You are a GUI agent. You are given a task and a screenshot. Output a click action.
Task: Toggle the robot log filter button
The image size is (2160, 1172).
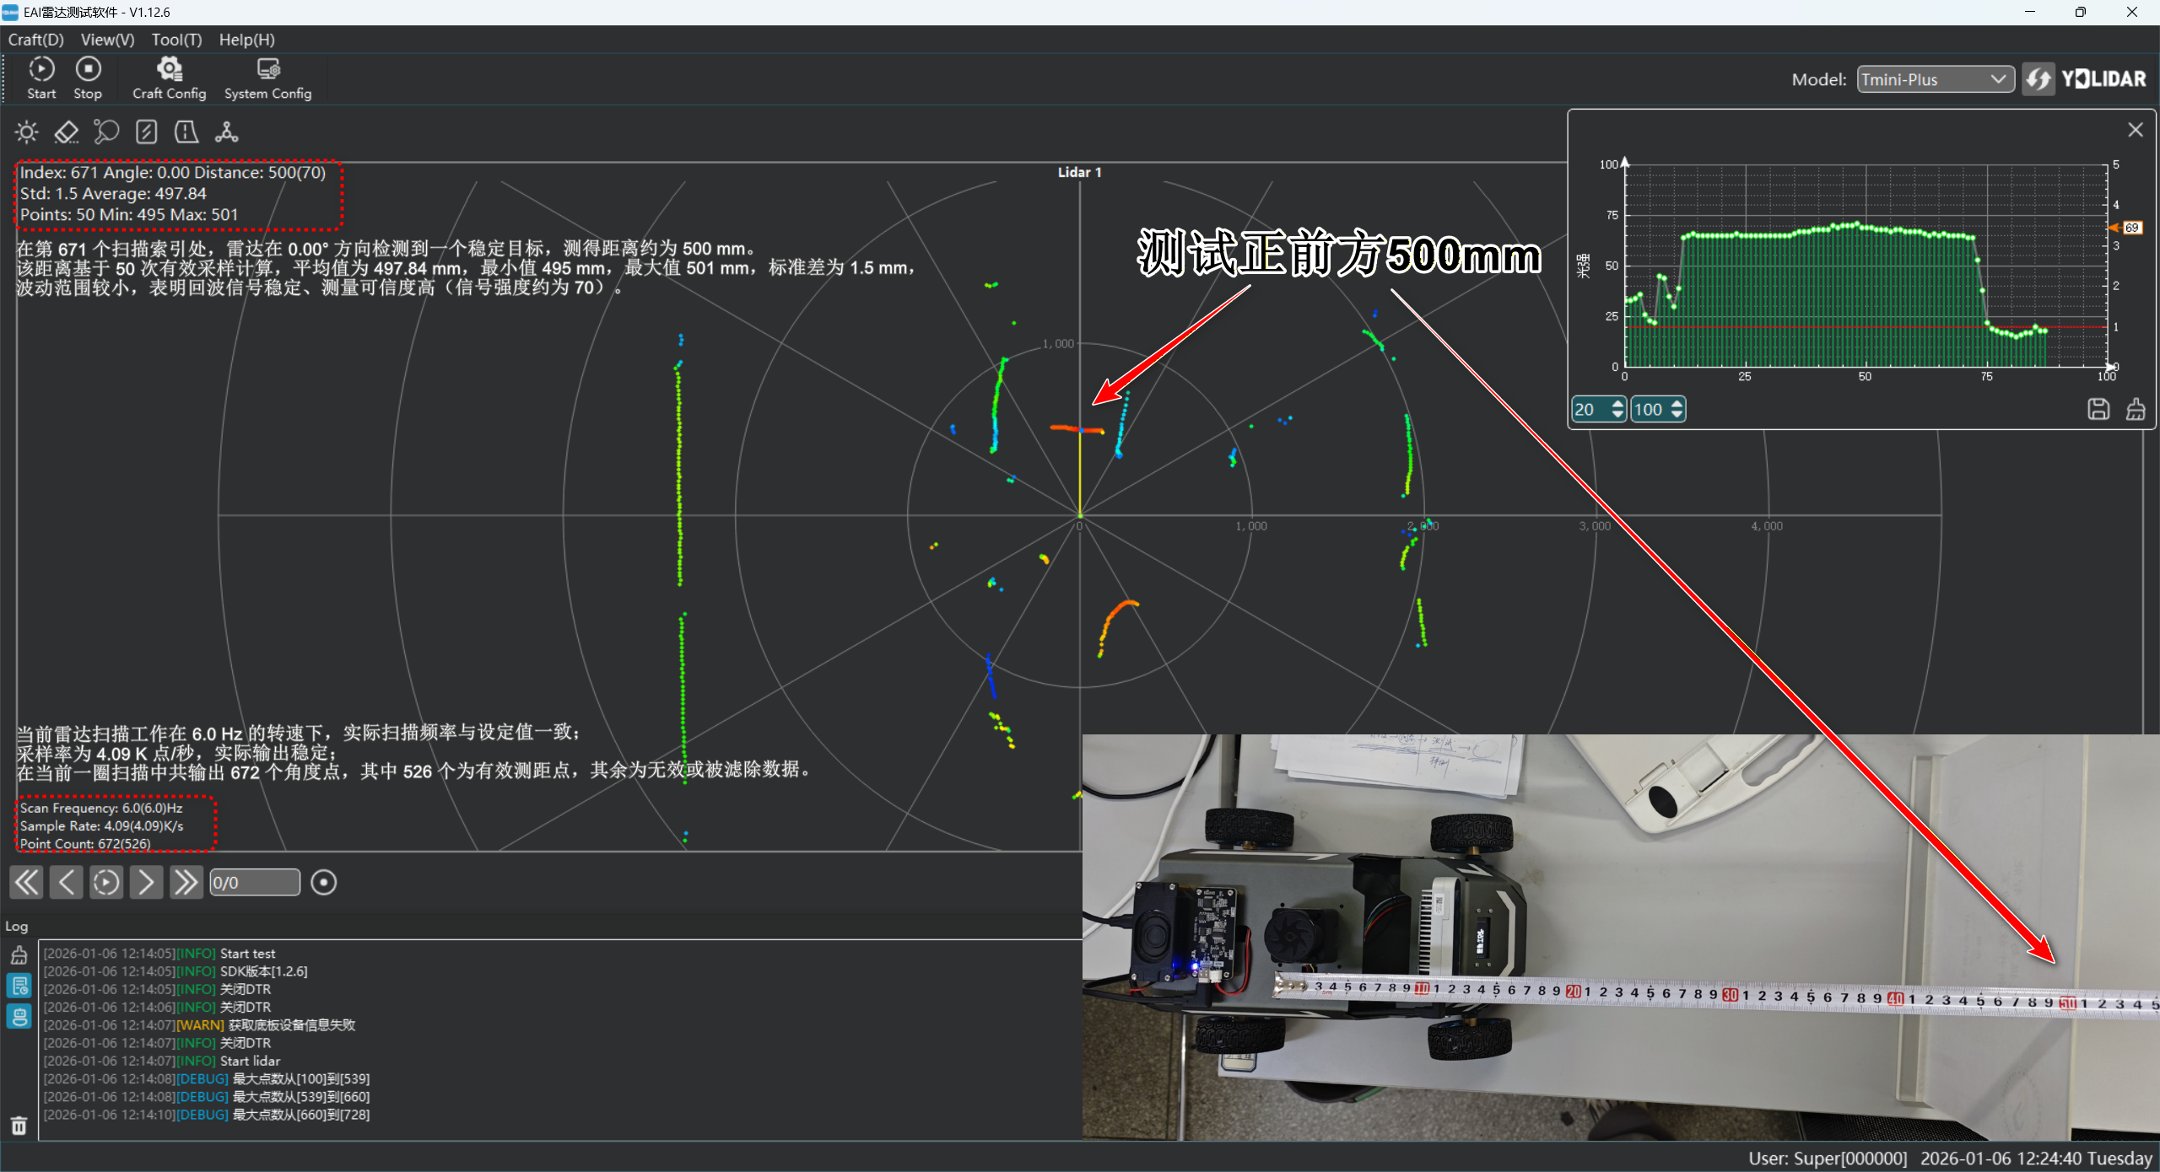19,1016
